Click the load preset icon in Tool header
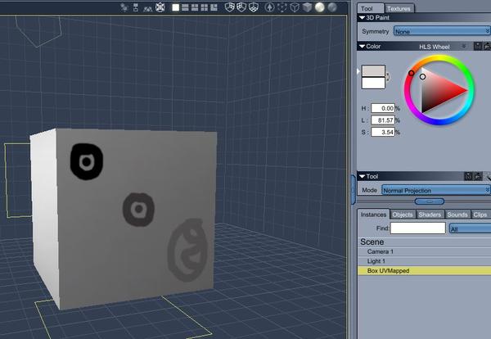Viewport: 491px width, 339px height. click(x=478, y=176)
